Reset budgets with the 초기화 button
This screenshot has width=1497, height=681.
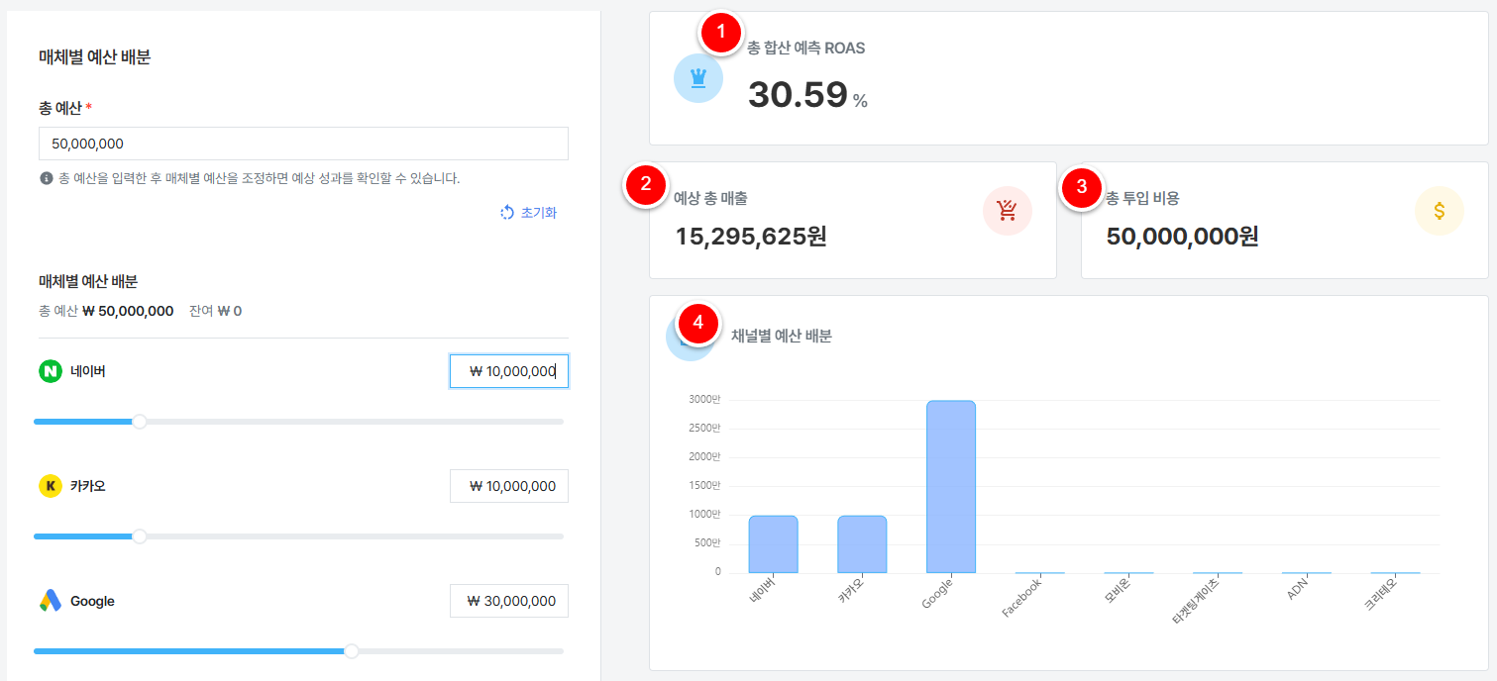coord(529,213)
